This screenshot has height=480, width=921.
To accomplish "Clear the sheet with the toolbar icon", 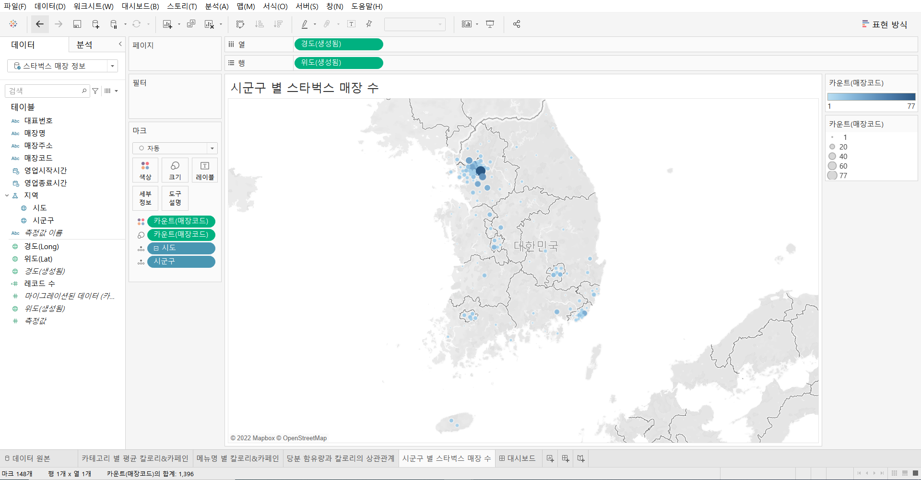I will pyautogui.click(x=209, y=24).
